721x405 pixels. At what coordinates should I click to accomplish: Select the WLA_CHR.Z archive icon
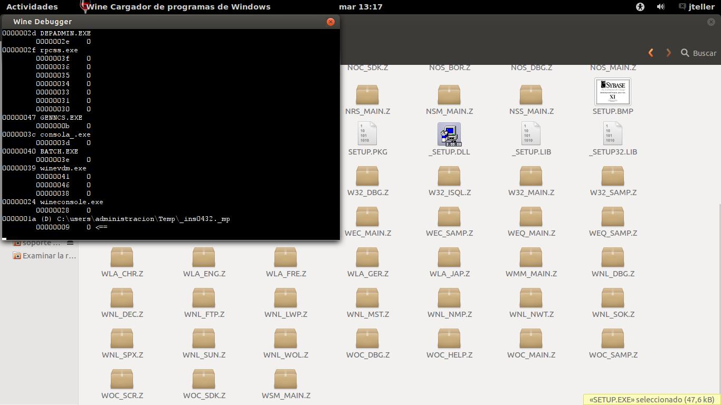[x=122, y=257]
